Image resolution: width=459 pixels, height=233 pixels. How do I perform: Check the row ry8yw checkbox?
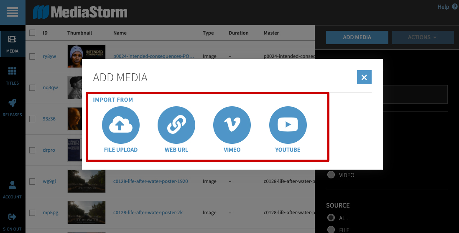click(32, 56)
